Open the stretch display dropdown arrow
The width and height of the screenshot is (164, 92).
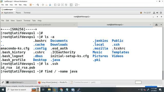[x=79, y=5]
